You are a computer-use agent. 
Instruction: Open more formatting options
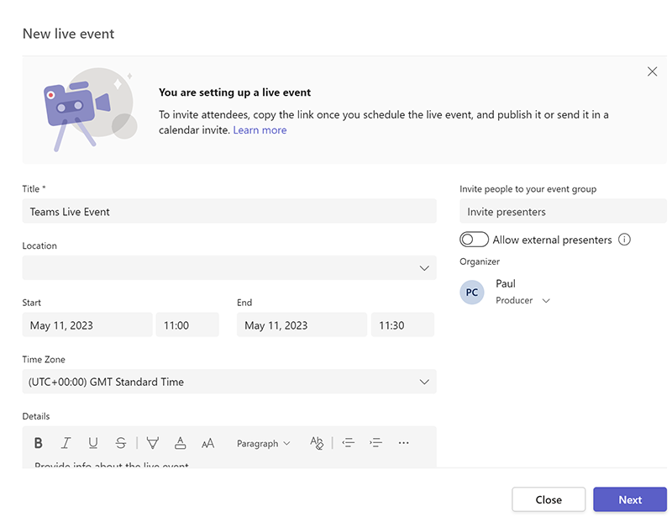[403, 443]
